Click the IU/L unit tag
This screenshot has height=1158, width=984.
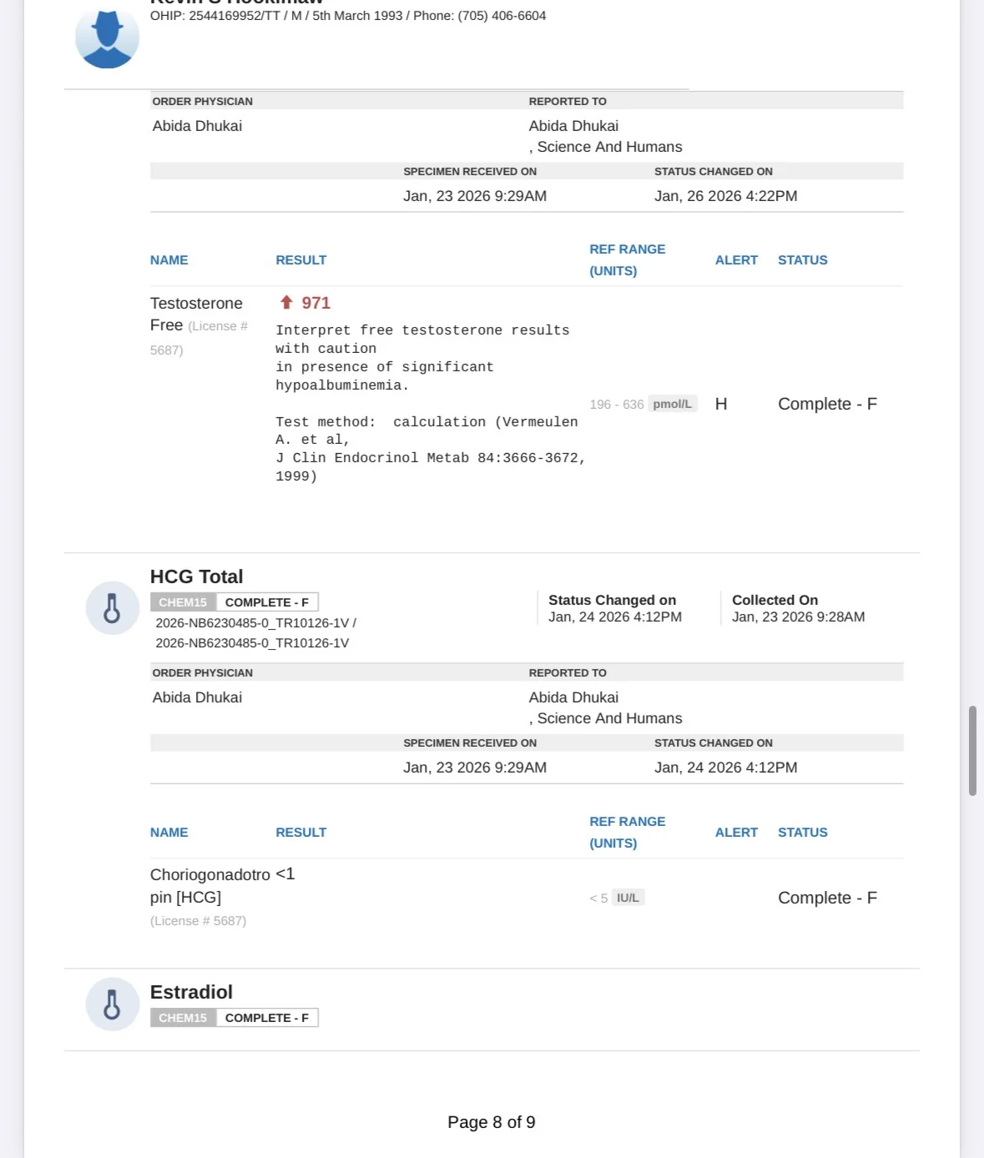point(628,898)
